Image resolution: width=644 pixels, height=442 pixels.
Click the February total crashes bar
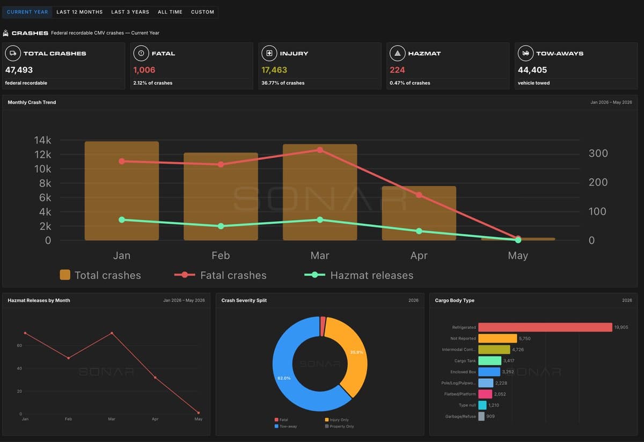click(221, 196)
